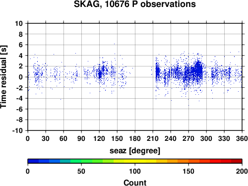248x186 pixels.
Task: Select the dark blue end of colorbar
Action: (33, 161)
